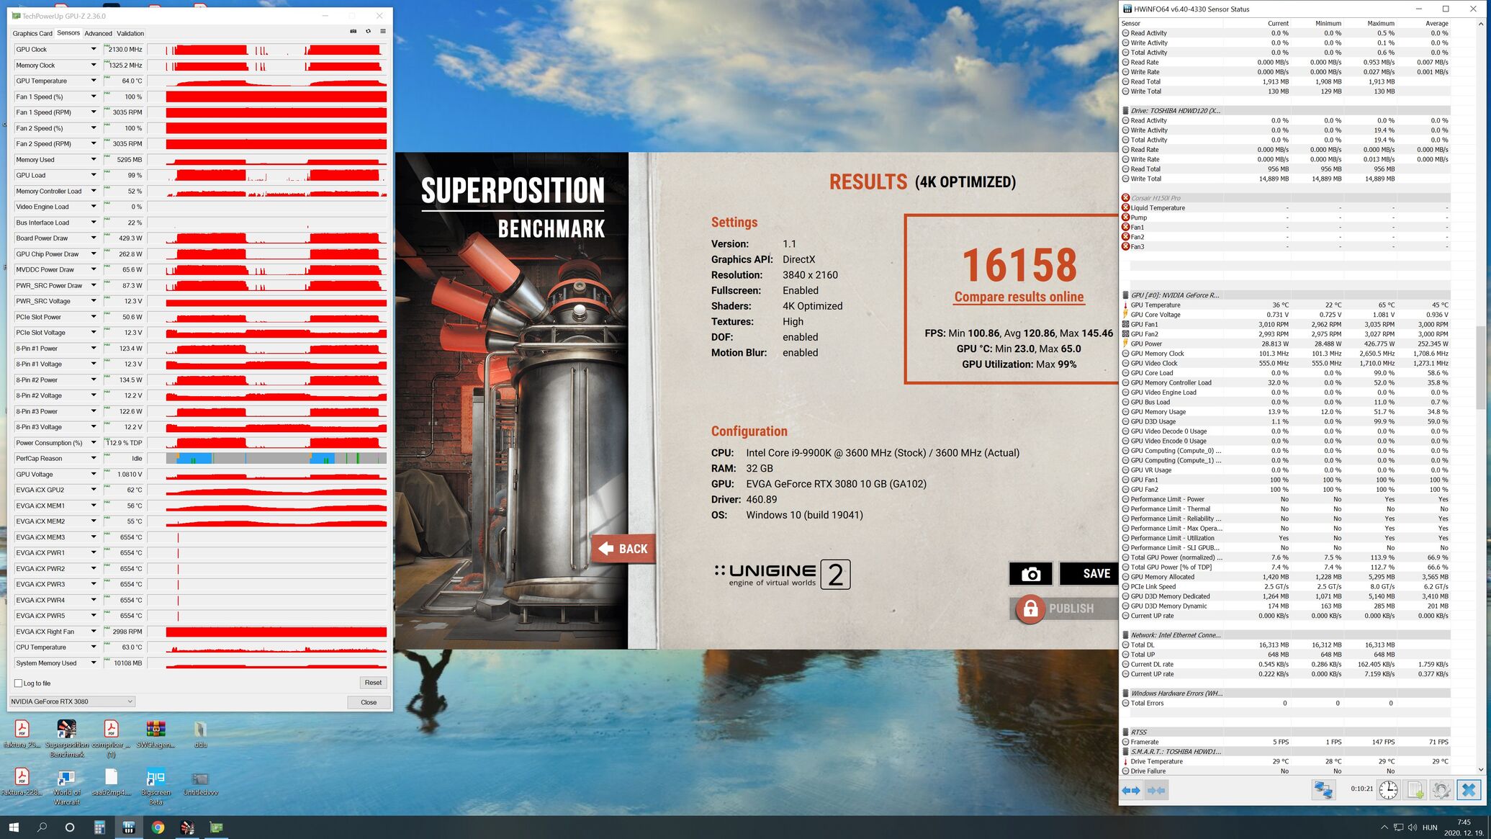
Task: Open the Memory Clock sensor dropdown
Action: [93, 65]
